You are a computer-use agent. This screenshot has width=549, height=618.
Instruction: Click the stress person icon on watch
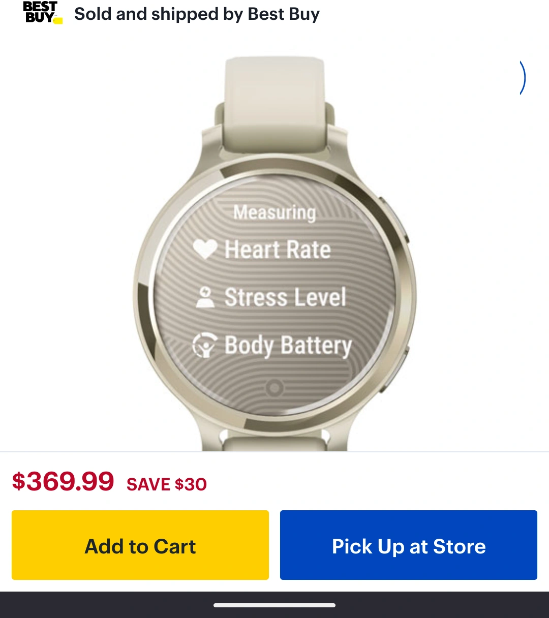[205, 297]
